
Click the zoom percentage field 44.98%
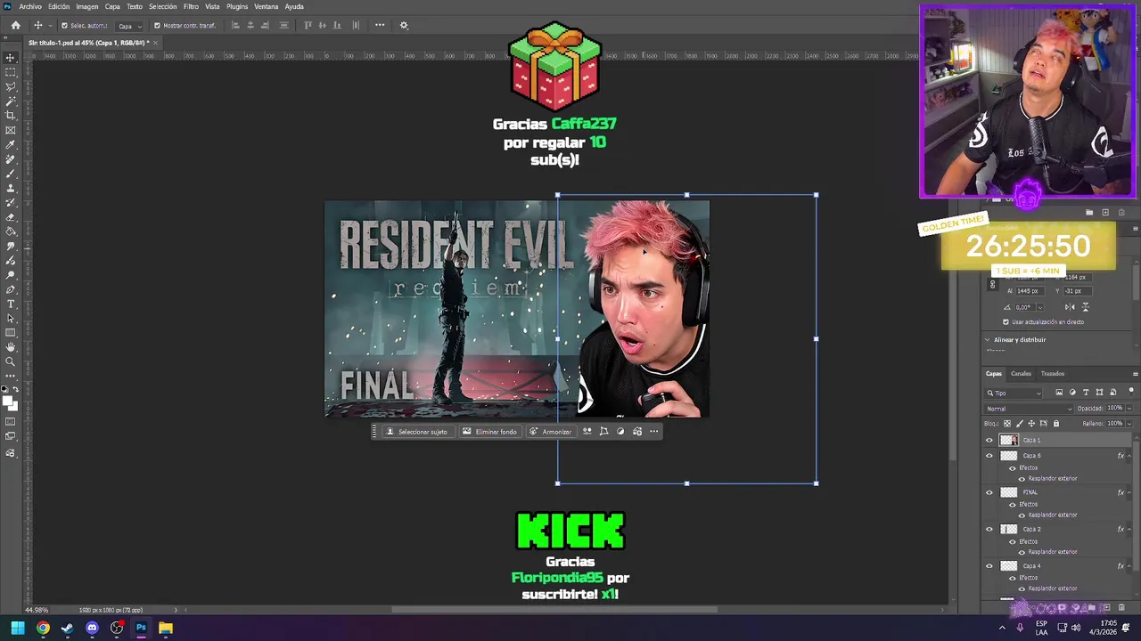click(37, 610)
